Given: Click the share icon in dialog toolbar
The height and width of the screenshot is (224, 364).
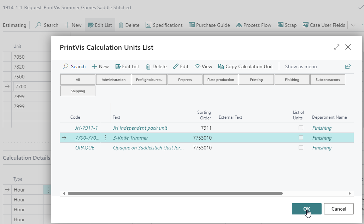Looking at the screenshot, I should click(x=348, y=67).
